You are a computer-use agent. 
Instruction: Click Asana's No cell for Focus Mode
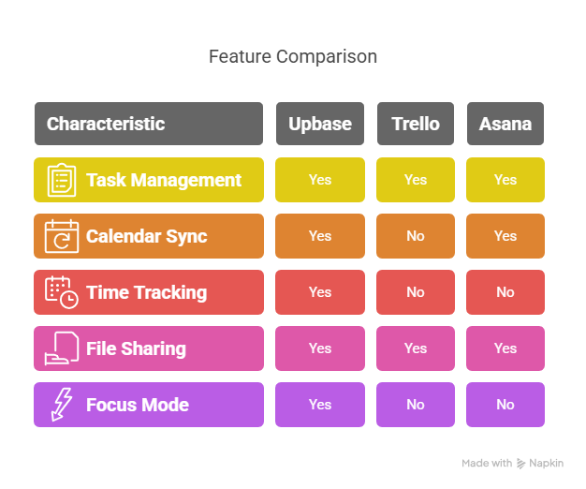point(505,405)
